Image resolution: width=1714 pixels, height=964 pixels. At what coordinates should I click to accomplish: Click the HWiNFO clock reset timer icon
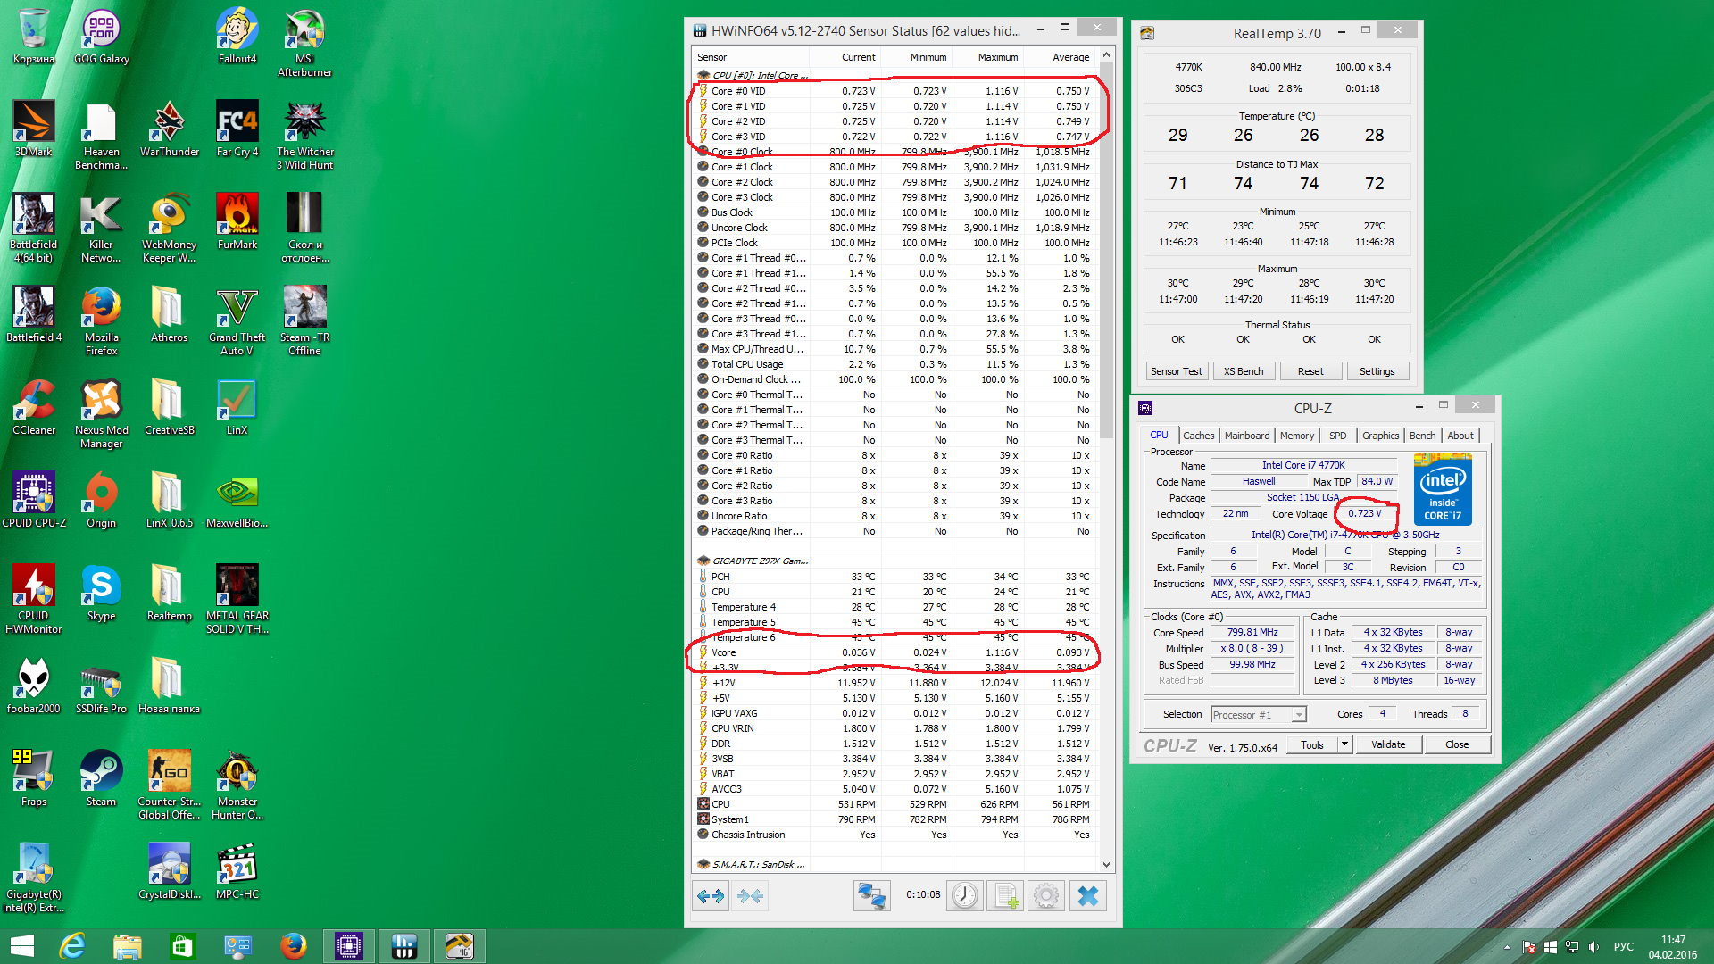pos(964,895)
